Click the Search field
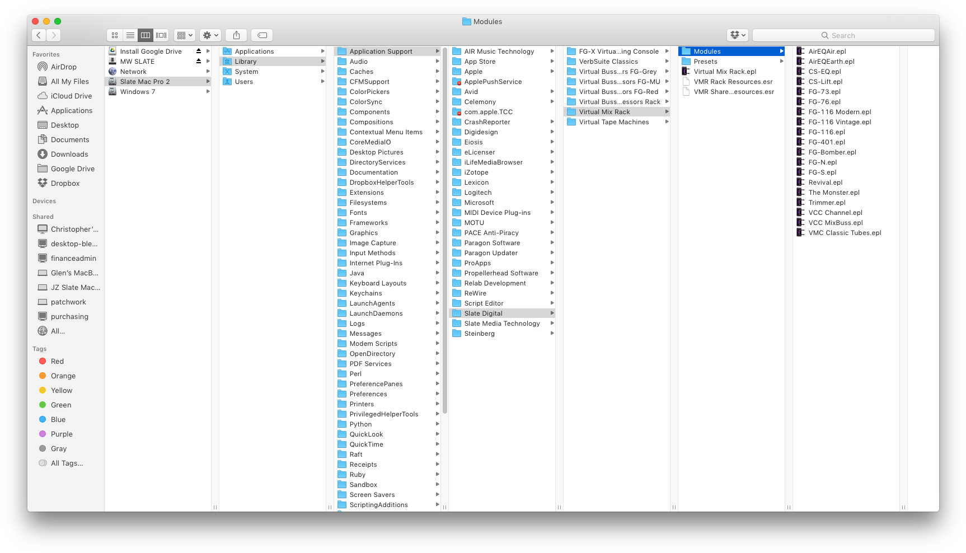This screenshot has width=966, height=553. pos(843,35)
